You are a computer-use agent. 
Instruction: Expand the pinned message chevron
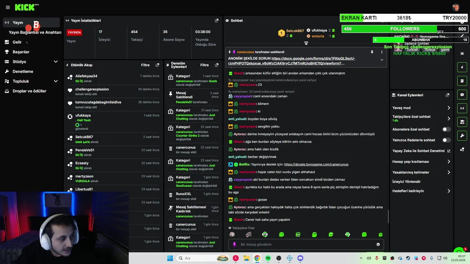(382, 60)
